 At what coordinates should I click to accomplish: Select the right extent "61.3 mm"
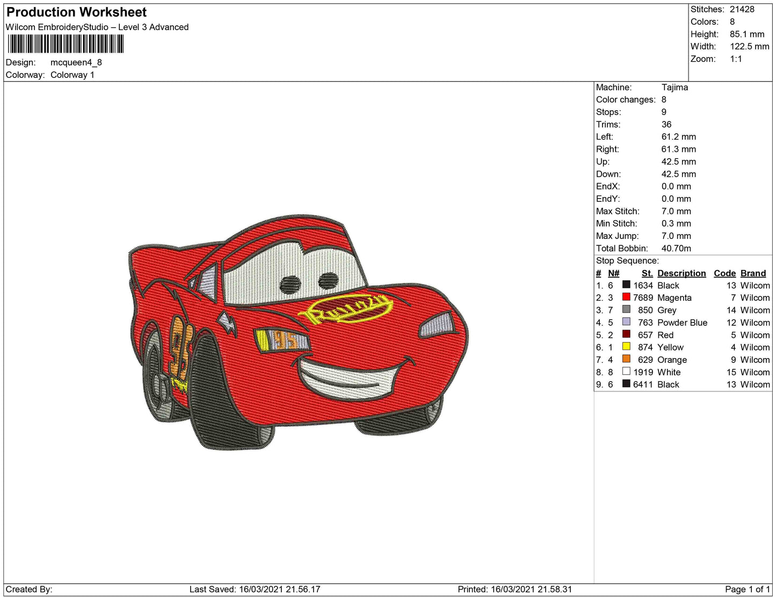(x=679, y=149)
